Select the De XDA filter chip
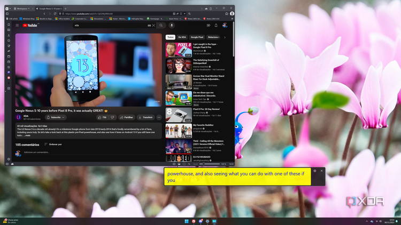401x225 pixels. click(182, 37)
